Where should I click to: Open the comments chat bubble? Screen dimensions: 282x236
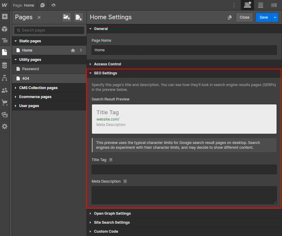[x=42, y=5]
